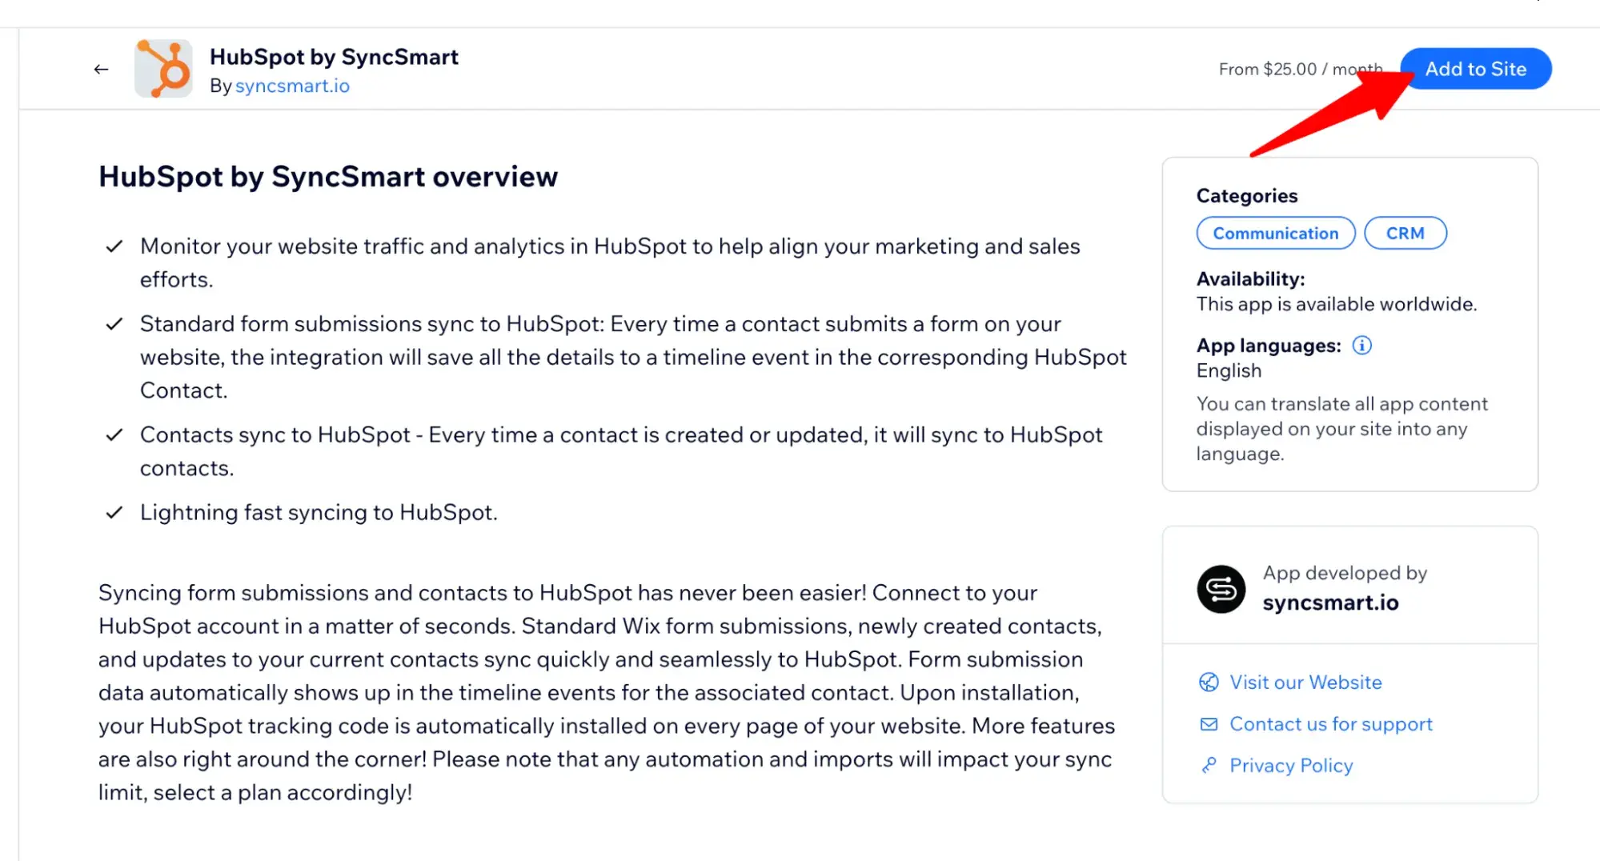Click the checkmark beside Monitor your website traffic
This screenshot has height=861, width=1600.
(x=114, y=246)
